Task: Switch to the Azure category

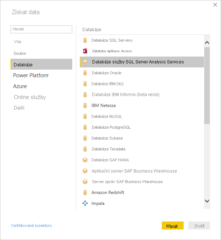Action: click(x=20, y=86)
